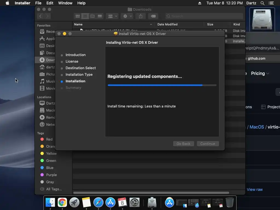The width and height of the screenshot is (280, 210).
Task: Open System Preferences from the Dock
Action: pos(135,203)
